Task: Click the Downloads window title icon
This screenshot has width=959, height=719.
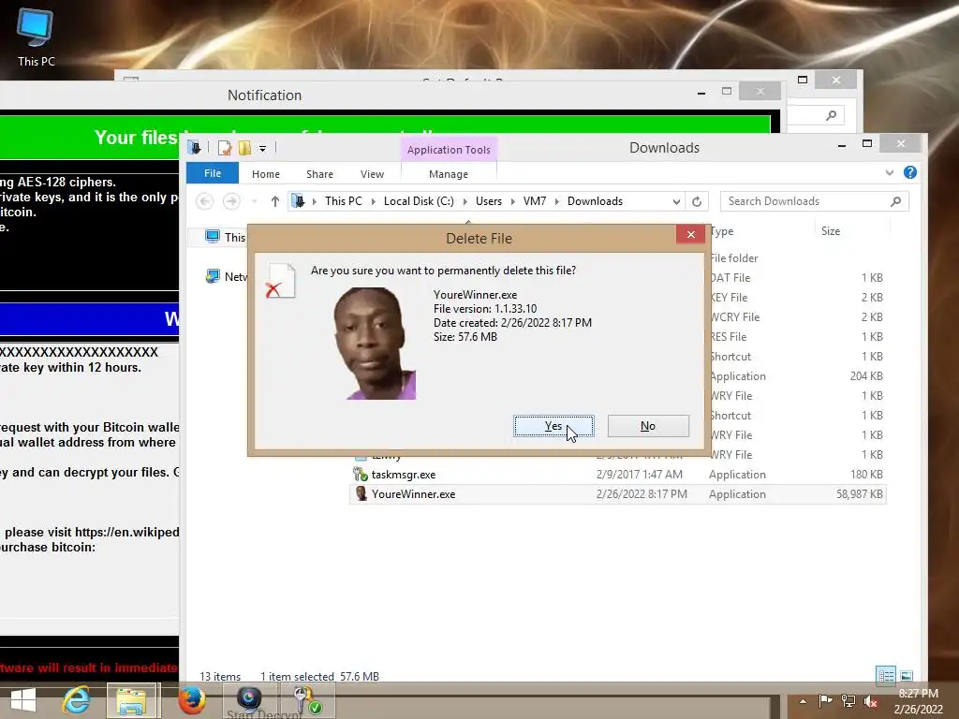Action: [x=195, y=147]
